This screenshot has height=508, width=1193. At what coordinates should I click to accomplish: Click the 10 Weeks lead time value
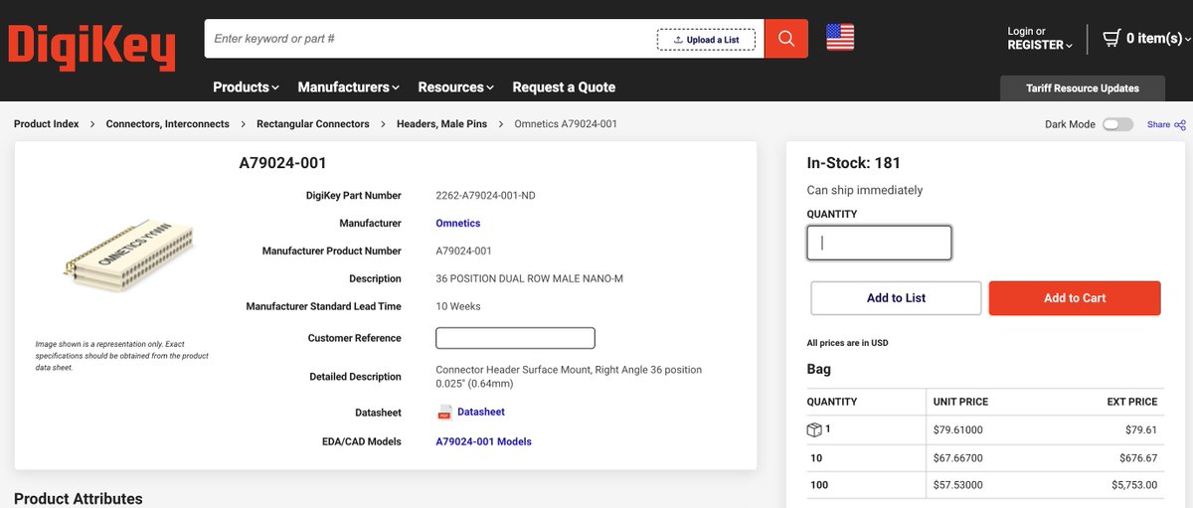tap(458, 306)
